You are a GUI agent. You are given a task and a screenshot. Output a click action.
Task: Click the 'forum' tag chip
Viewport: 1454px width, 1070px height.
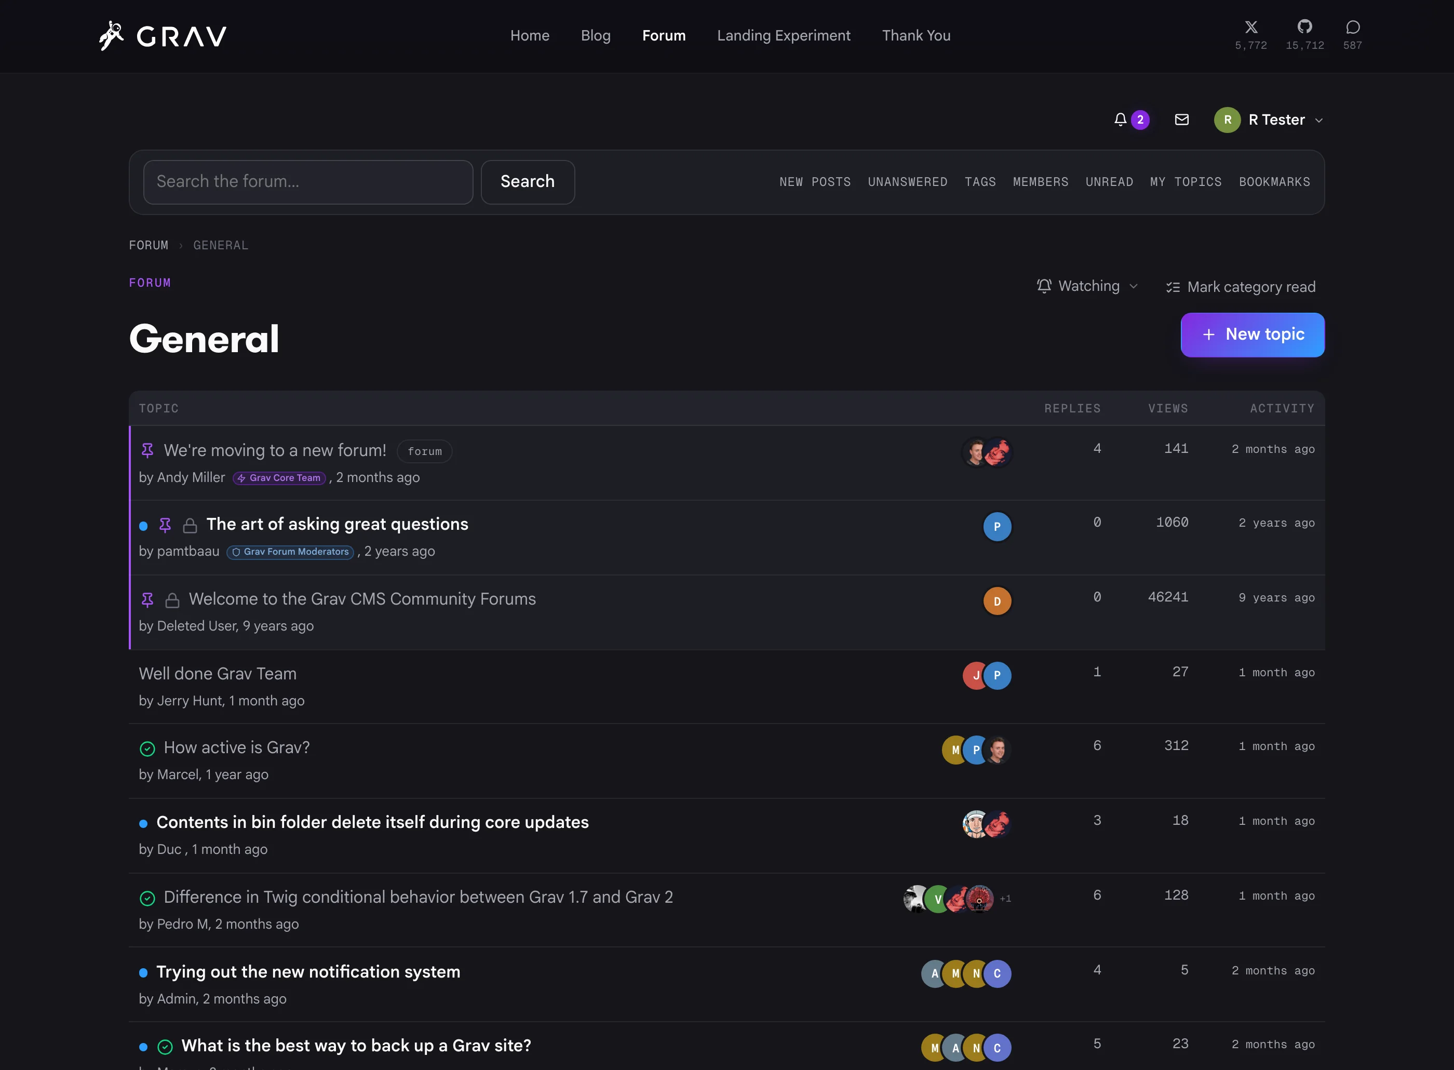point(425,451)
